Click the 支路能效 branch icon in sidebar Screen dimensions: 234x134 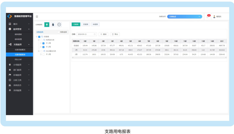10,44
